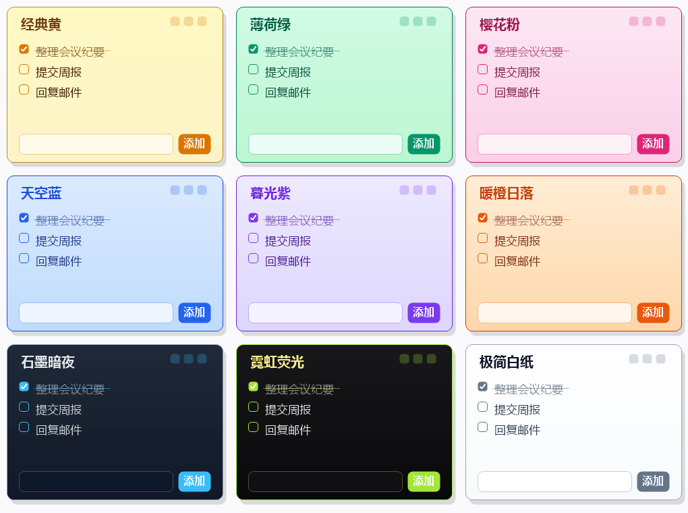Click the pink 添加 button in 樱花粉
Viewport: 688px width, 513px height.
[x=653, y=144]
